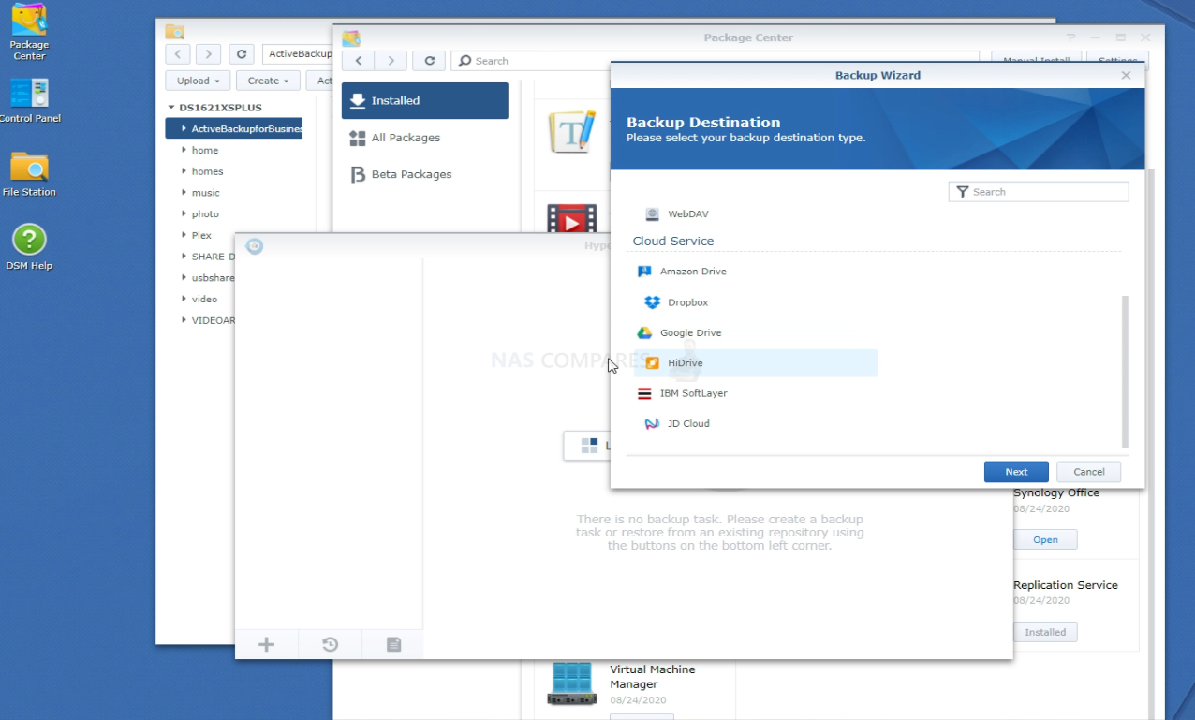Click Synology Office package title
Viewport: 1195px width, 720px height.
(1056, 492)
